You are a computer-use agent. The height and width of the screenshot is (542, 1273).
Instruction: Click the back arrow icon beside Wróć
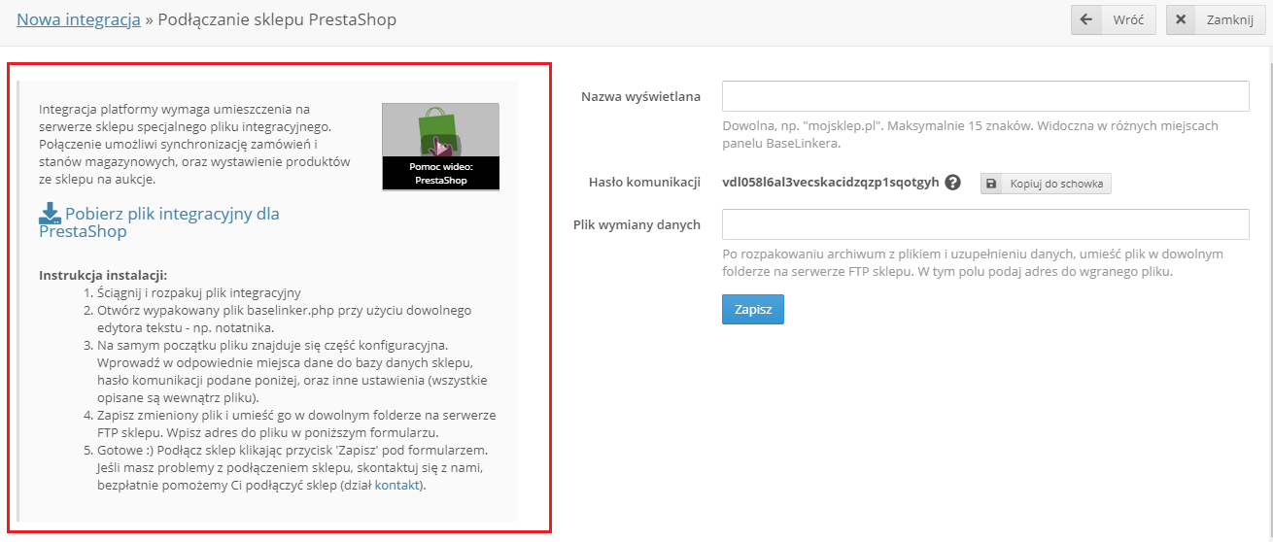coord(1086,19)
